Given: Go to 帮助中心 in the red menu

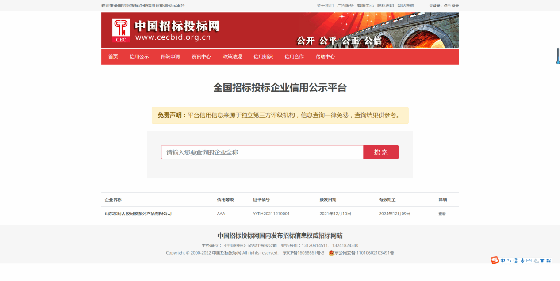Looking at the screenshot, I should 325,57.
